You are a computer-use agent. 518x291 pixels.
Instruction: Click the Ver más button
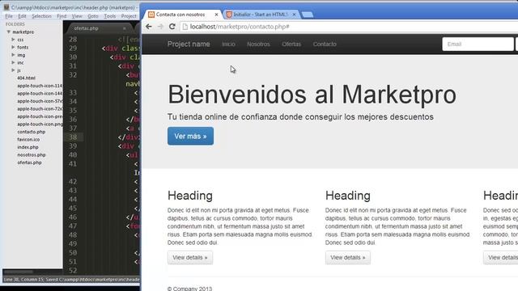(x=190, y=136)
